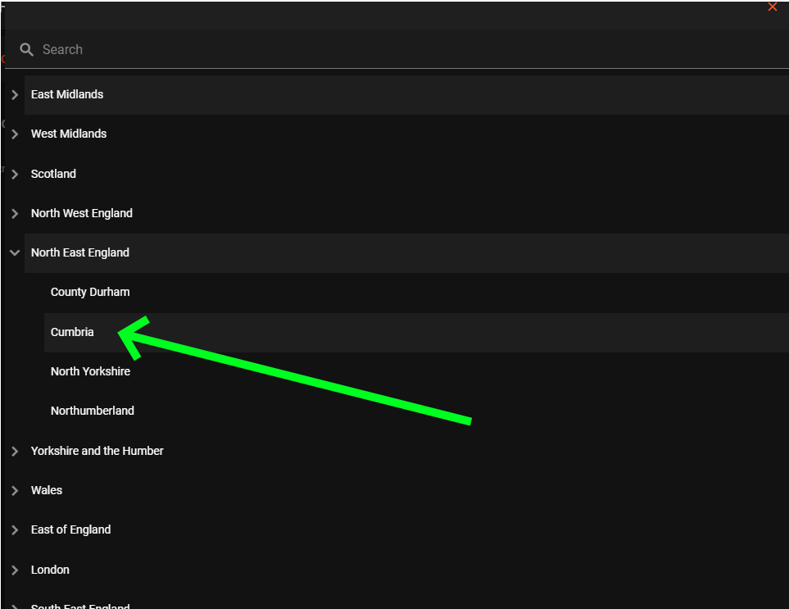The image size is (789, 609).
Task: Open the Wales region arrow
Action: [x=15, y=491]
